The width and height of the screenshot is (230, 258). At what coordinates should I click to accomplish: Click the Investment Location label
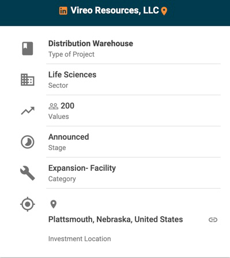tap(80, 239)
